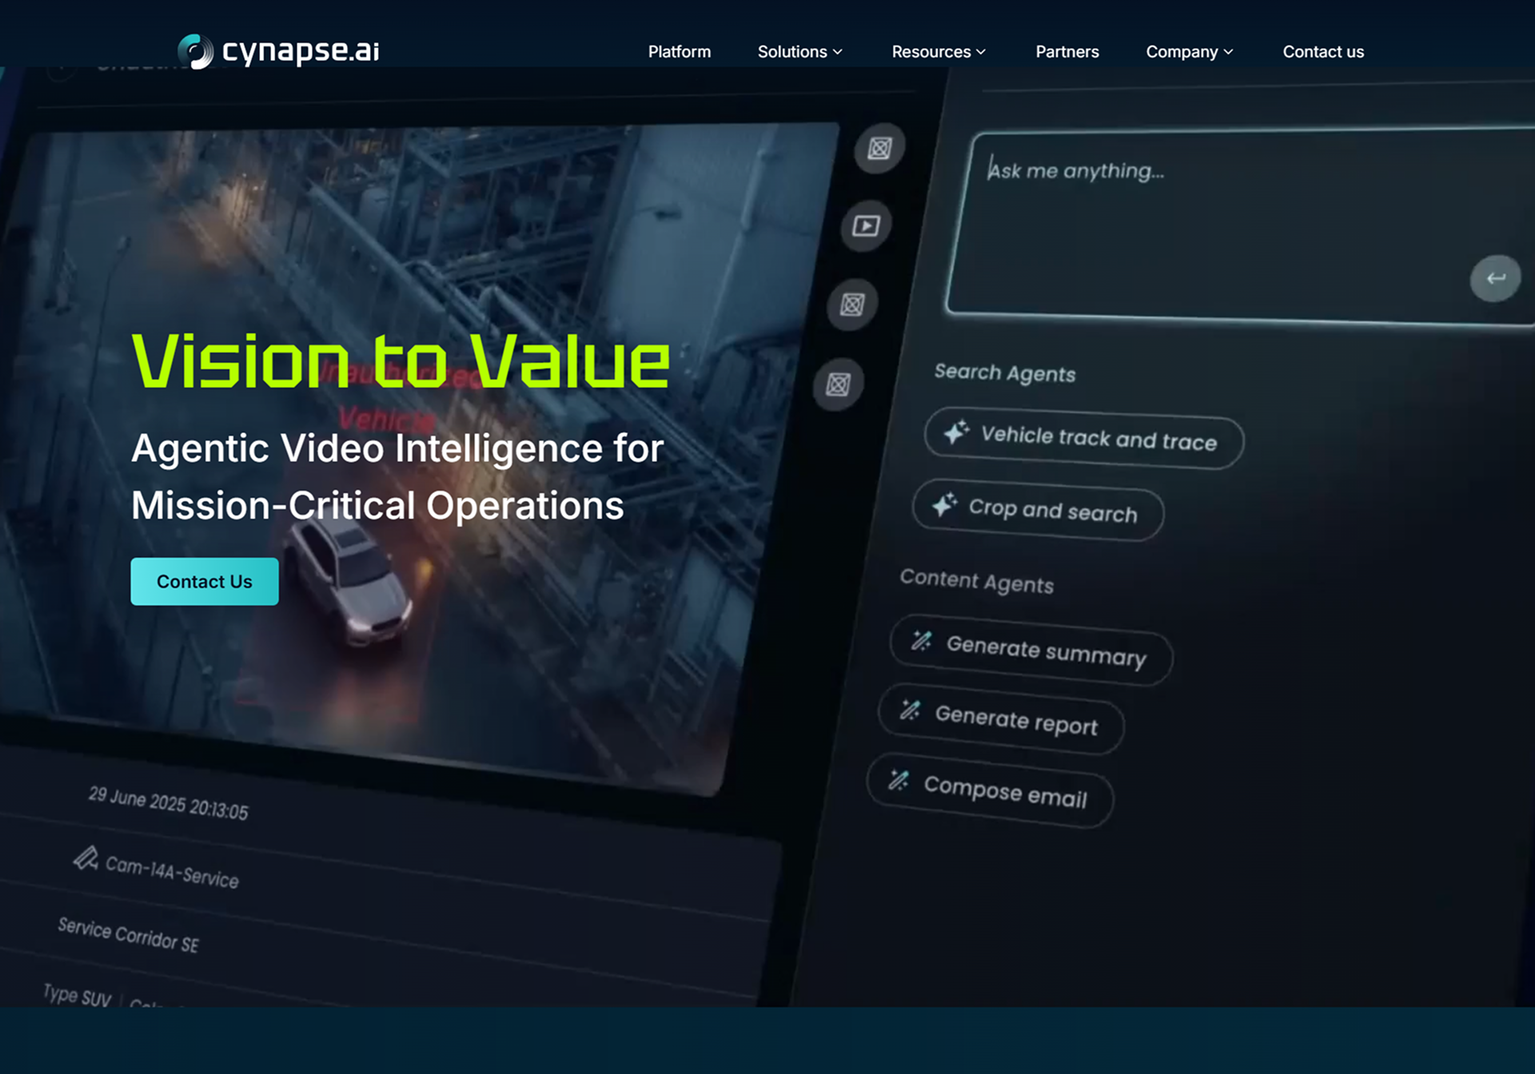
Task: Click crossed-box icon just below play icon
Action: pos(852,304)
